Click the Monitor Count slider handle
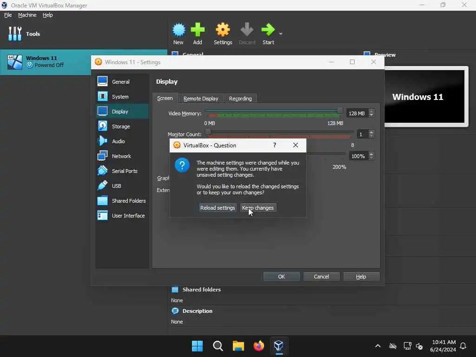 pos(208,132)
